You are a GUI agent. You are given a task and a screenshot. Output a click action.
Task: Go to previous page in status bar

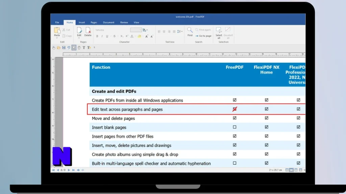[x=58, y=170]
